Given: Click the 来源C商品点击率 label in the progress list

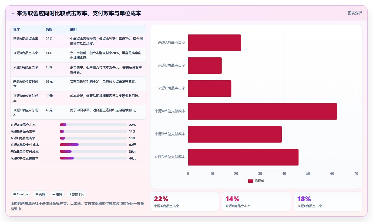Looking at the screenshot, I should pyautogui.click(x=23, y=138).
